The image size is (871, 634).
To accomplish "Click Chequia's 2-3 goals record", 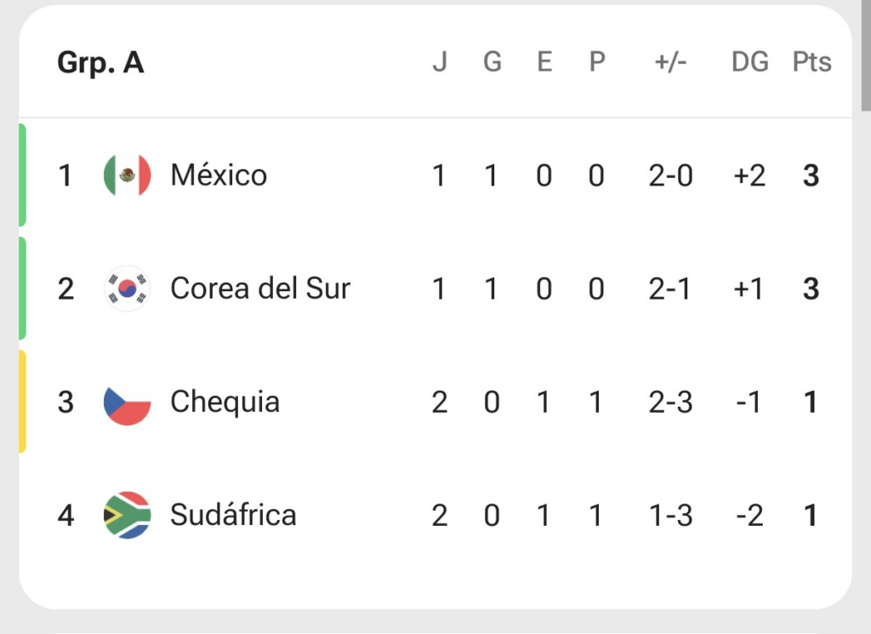I will click(x=670, y=403).
